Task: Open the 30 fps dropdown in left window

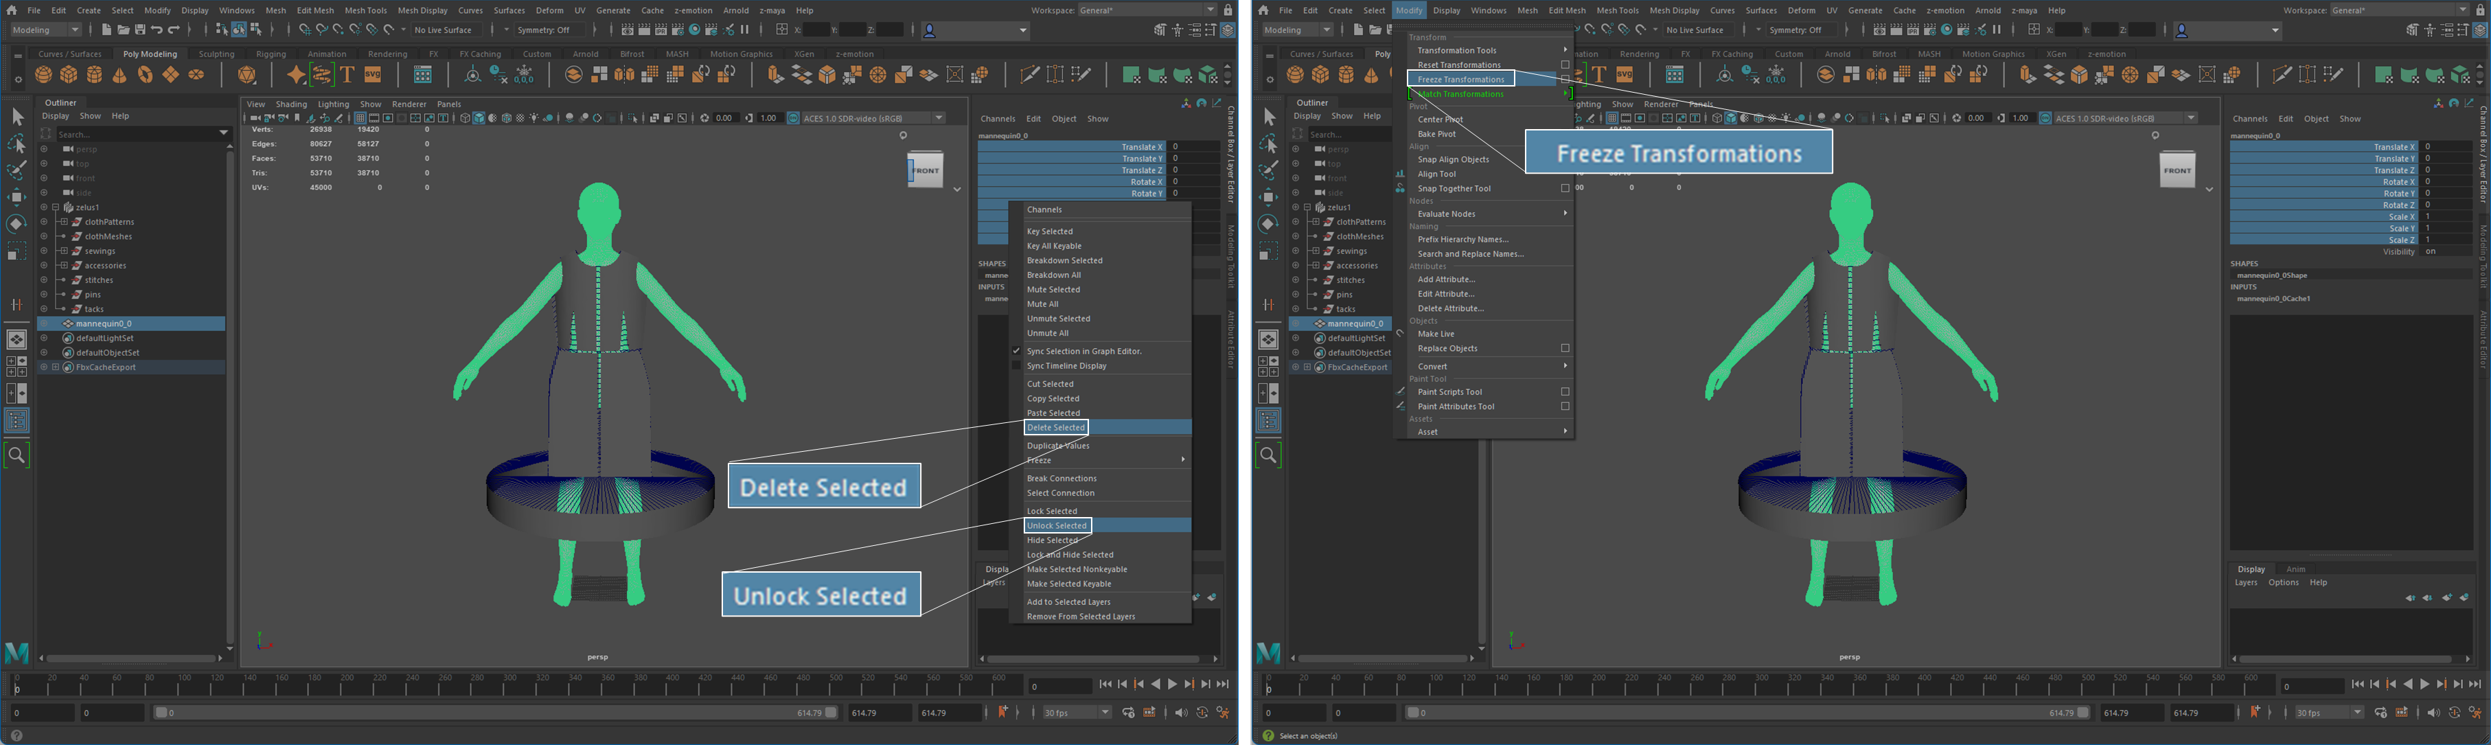Action: point(1077,713)
